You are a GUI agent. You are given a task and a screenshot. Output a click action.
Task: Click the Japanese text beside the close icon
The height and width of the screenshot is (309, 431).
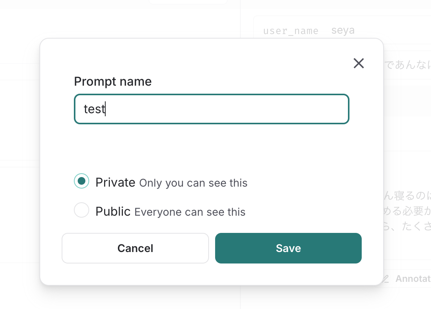[x=407, y=65]
